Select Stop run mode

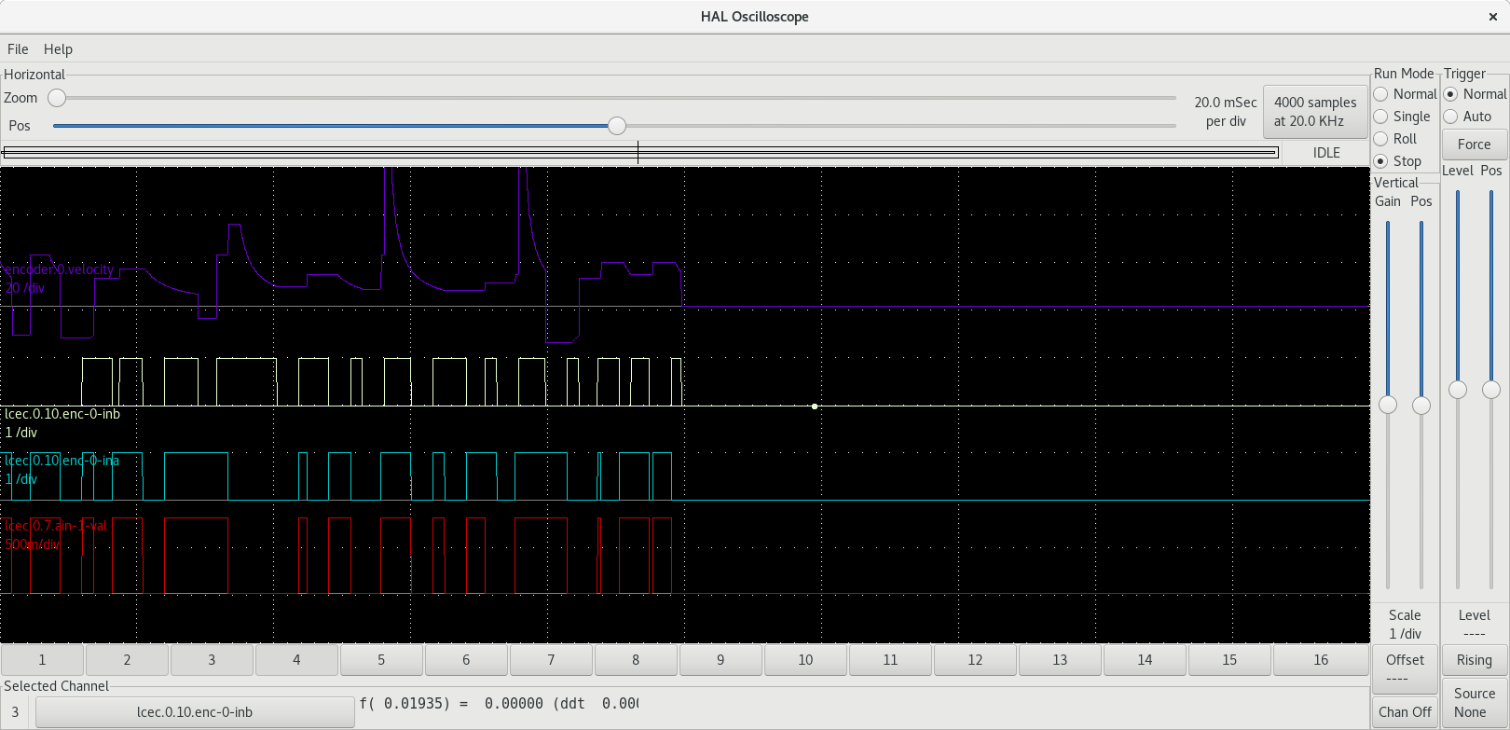coord(1397,161)
